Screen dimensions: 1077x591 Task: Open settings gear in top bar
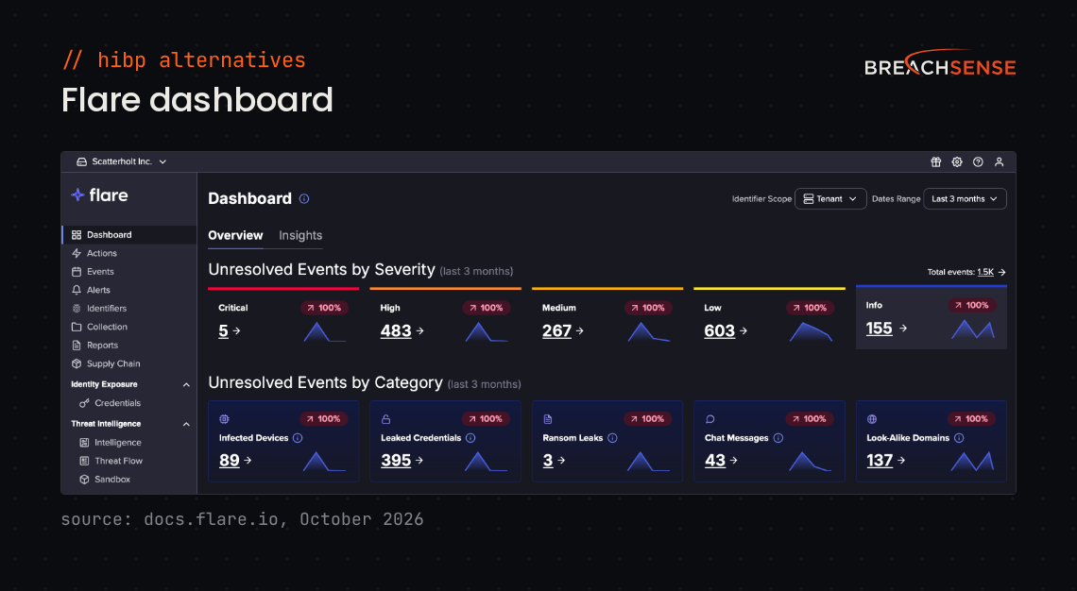tap(957, 162)
